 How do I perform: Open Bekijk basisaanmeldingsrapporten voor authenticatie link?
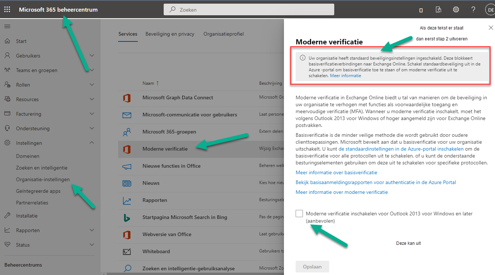[x=376, y=182]
